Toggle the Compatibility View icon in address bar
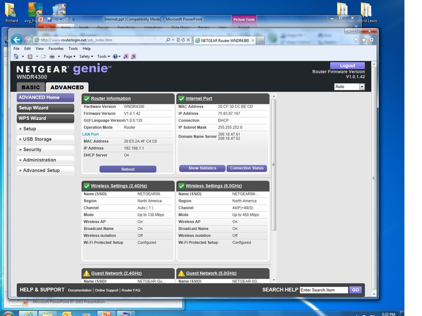Image resolution: width=422 pixels, height=316 pixels. 178,40
